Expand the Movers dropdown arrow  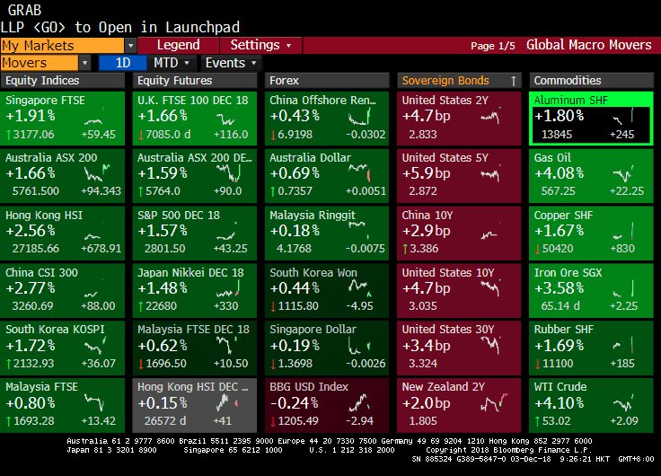pos(84,63)
